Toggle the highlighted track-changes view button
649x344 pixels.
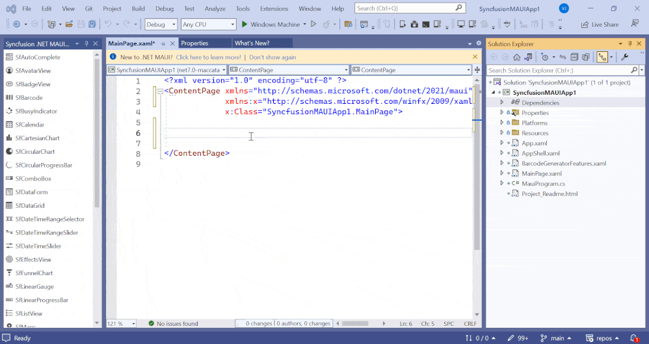(602, 57)
